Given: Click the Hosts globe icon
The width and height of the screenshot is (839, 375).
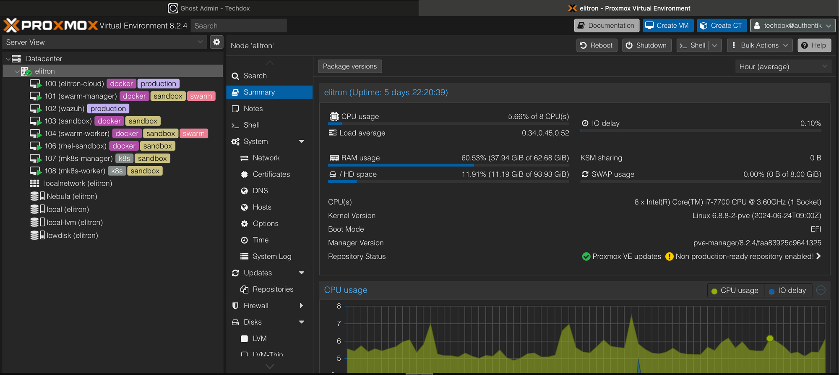Looking at the screenshot, I should click(244, 207).
